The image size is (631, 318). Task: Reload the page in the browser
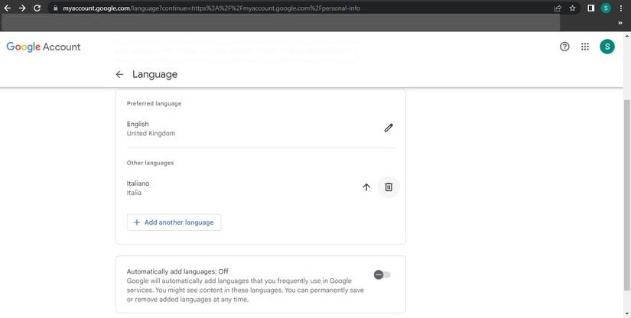37,8
